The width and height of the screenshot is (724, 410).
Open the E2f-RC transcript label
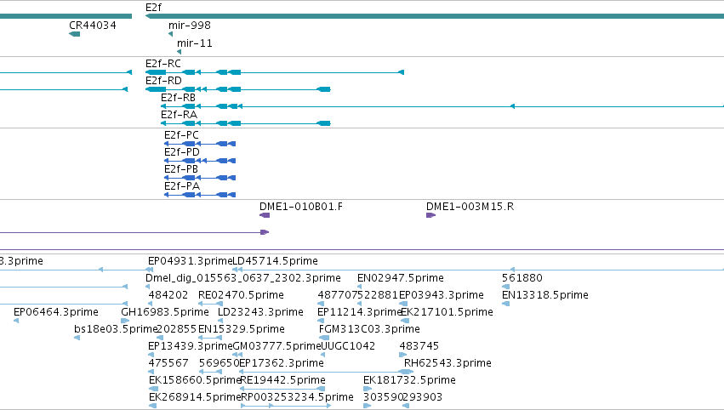[163, 64]
